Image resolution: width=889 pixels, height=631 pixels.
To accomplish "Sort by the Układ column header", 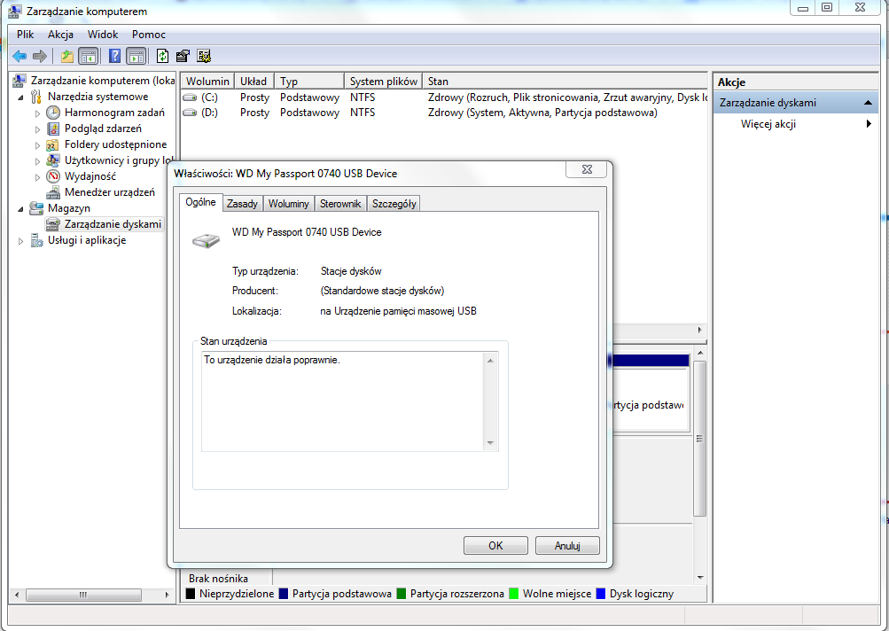I will 254,81.
